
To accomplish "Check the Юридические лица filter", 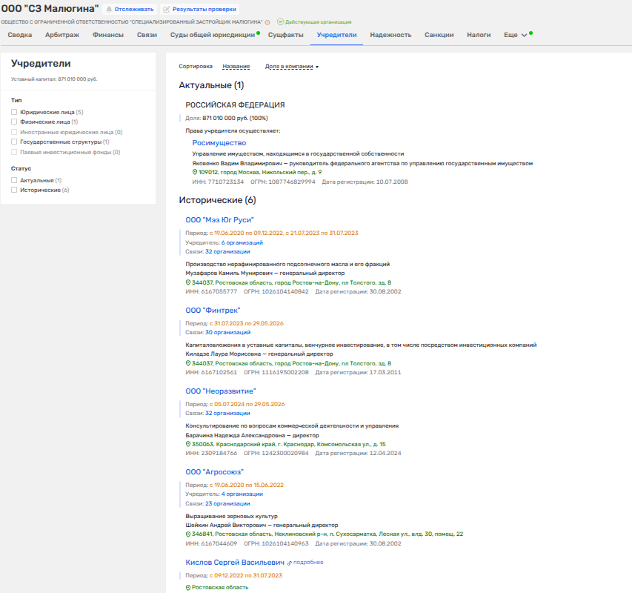I will [14, 112].
